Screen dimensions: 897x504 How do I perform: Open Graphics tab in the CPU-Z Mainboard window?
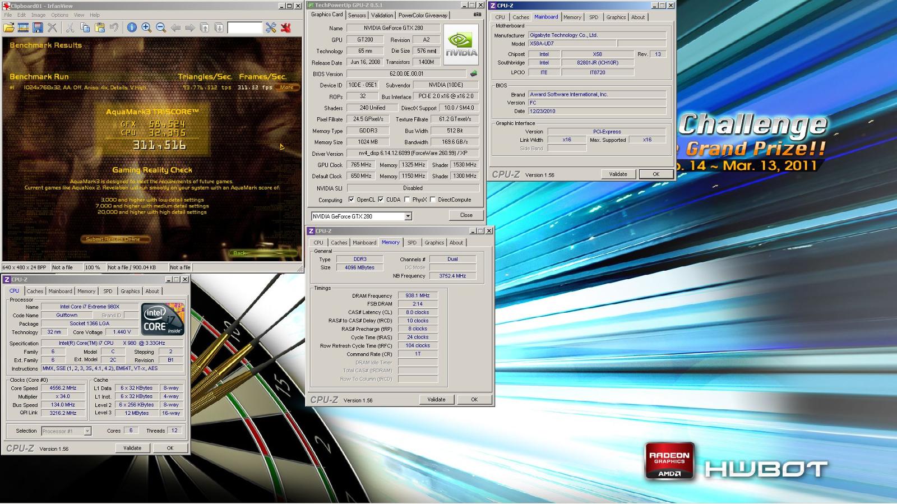[x=616, y=17]
